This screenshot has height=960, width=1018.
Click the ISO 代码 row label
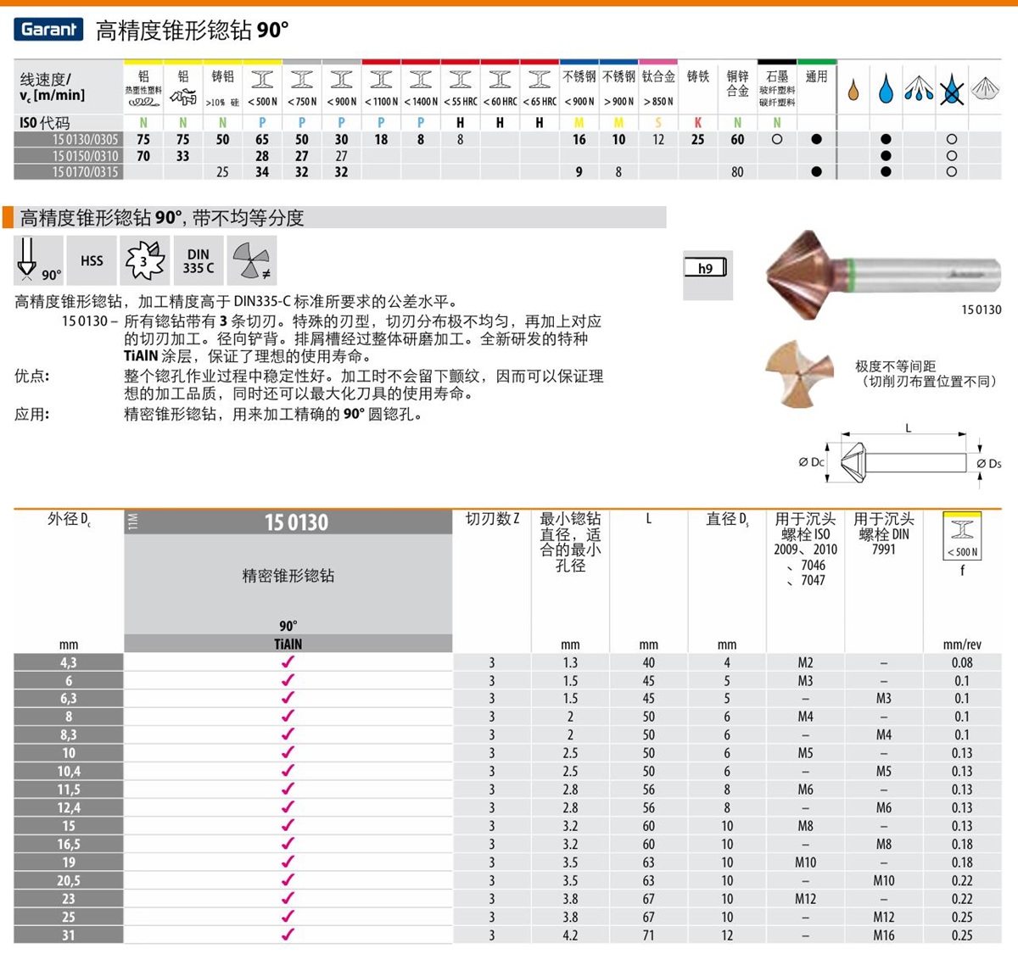click(x=45, y=123)
